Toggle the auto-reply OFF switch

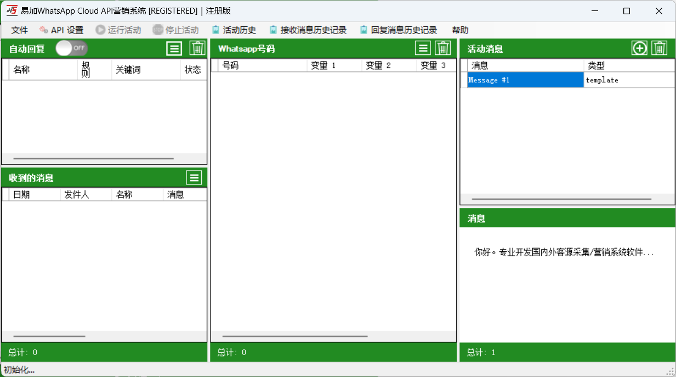(71, 48)
